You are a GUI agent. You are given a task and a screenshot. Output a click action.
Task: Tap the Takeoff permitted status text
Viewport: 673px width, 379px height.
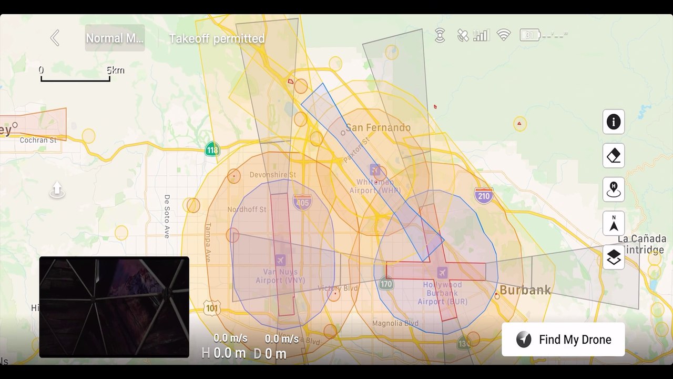click(217, 38)
